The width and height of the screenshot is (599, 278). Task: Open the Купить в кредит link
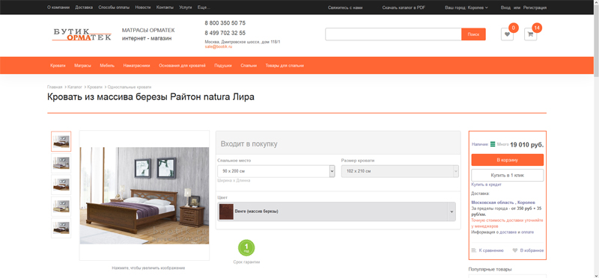(486, 185)
